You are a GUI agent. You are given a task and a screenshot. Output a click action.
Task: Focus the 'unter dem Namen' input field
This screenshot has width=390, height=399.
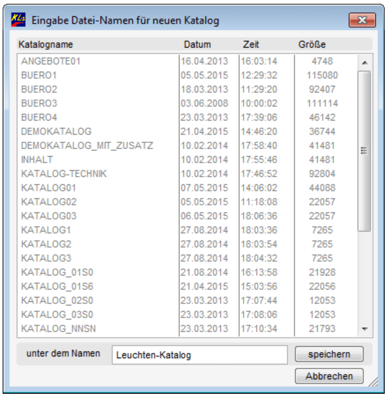pos(200,355)
